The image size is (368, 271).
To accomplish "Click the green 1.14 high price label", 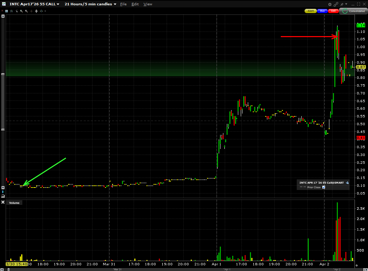I will coord(361,25).
